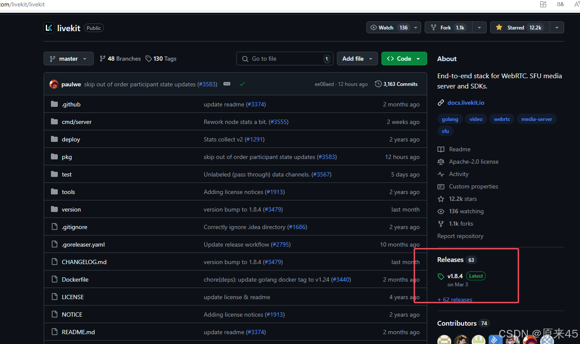Open the deploy folder
The image size is (580, 344).
[71, 139]
